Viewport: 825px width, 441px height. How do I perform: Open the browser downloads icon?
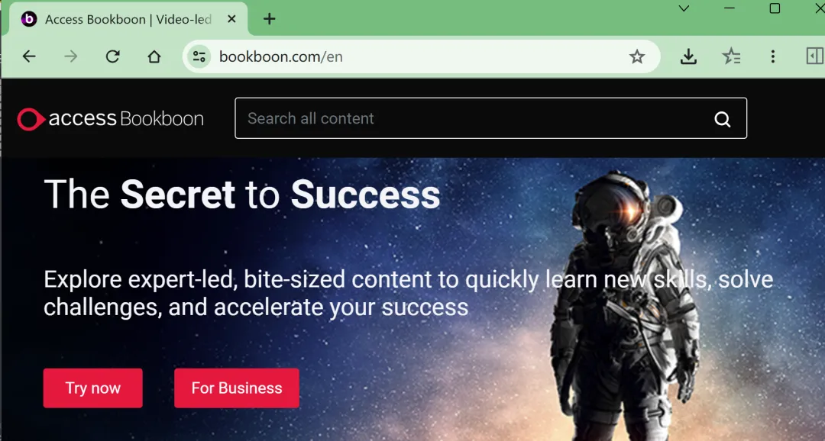pyautogui.click(x=688, y=56)
